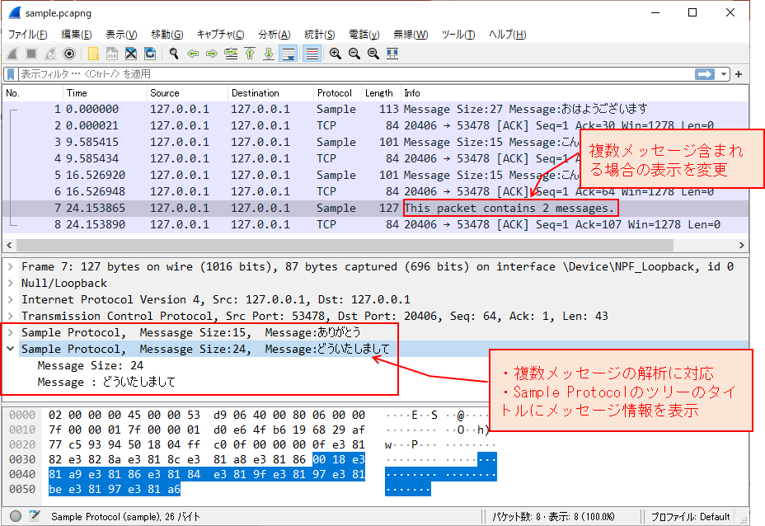
Task: Open the 電話(y) menu
Action: [364, 35]
